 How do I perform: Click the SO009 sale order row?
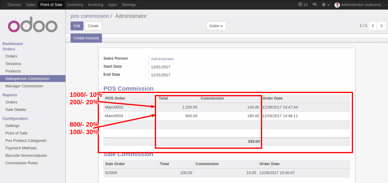227,173
